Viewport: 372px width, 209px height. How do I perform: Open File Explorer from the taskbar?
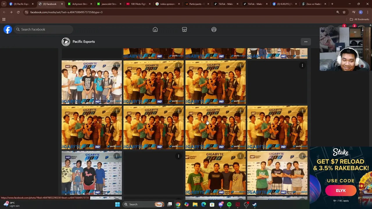coord(195,204)
